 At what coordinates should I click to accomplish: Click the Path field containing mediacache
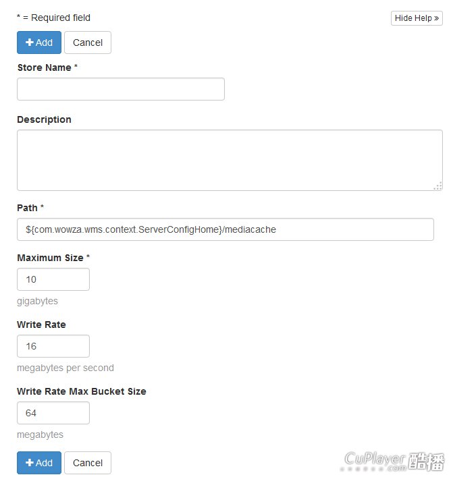(225, 229)
